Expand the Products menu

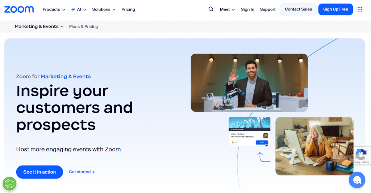[x=54, y=9]
